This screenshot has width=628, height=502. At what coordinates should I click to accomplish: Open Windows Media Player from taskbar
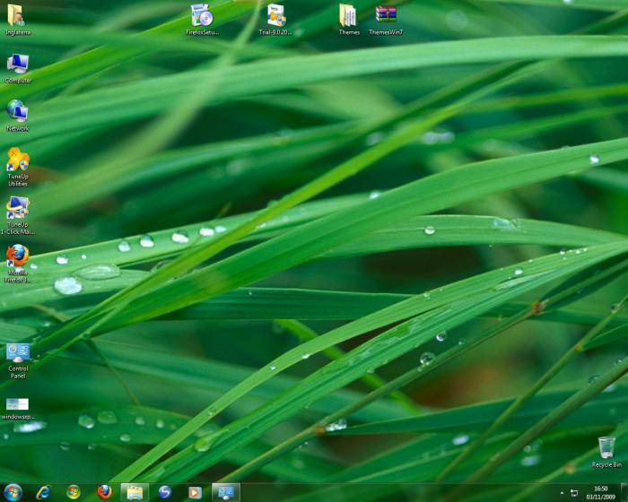coord(196,491)
